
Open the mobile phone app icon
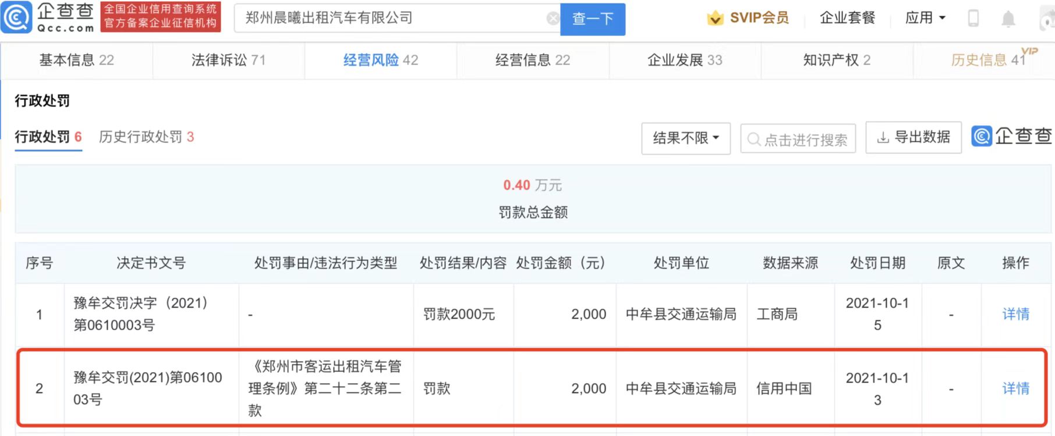pyautogui.click(x=973, y=19)
